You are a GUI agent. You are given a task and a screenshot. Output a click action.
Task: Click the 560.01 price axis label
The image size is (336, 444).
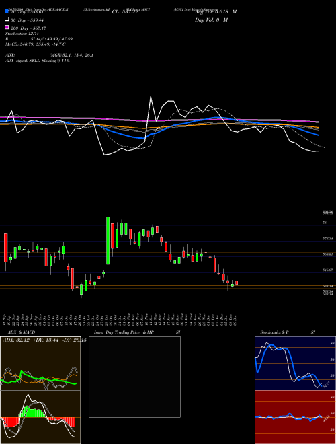coord(328,254)
